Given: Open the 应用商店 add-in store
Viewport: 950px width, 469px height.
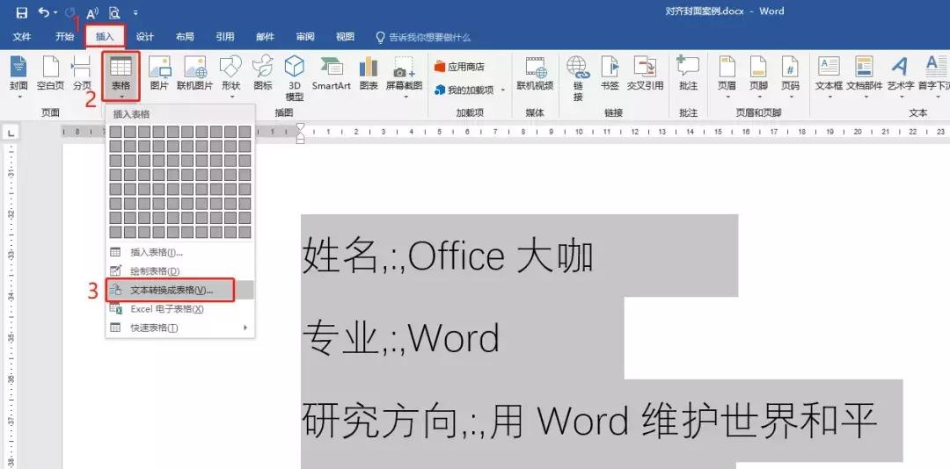Looking at the screenshot, I should tap(459, 67).
